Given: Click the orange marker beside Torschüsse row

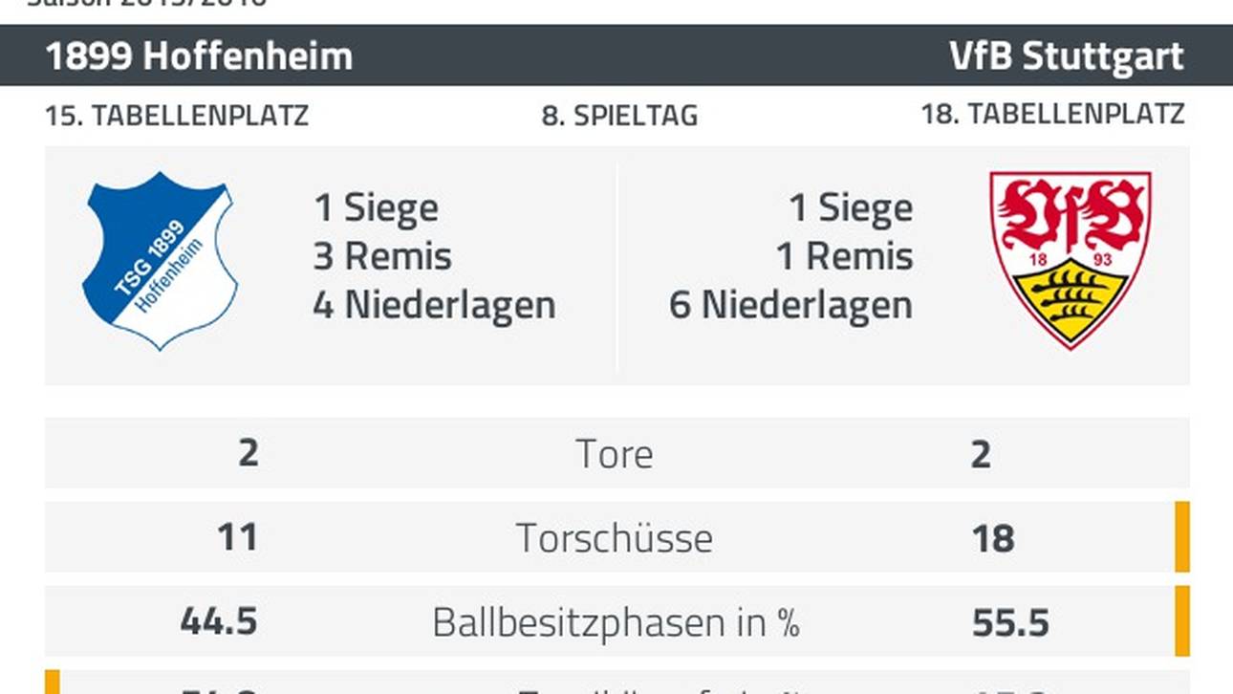Looking at the screenshot, I should pos(1182,536).
